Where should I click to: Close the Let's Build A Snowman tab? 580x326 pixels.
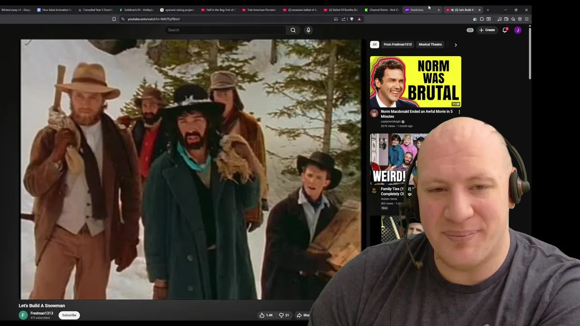(479, 10)
